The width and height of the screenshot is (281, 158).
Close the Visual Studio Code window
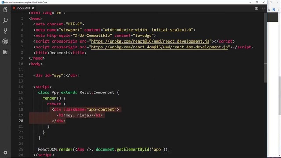263,2
